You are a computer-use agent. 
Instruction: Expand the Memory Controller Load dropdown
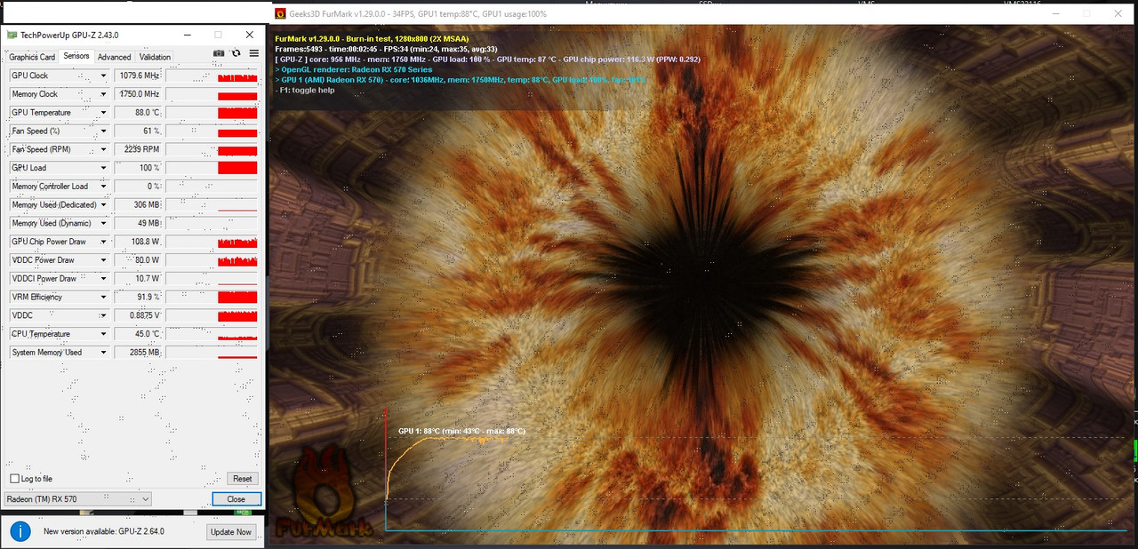103,187
